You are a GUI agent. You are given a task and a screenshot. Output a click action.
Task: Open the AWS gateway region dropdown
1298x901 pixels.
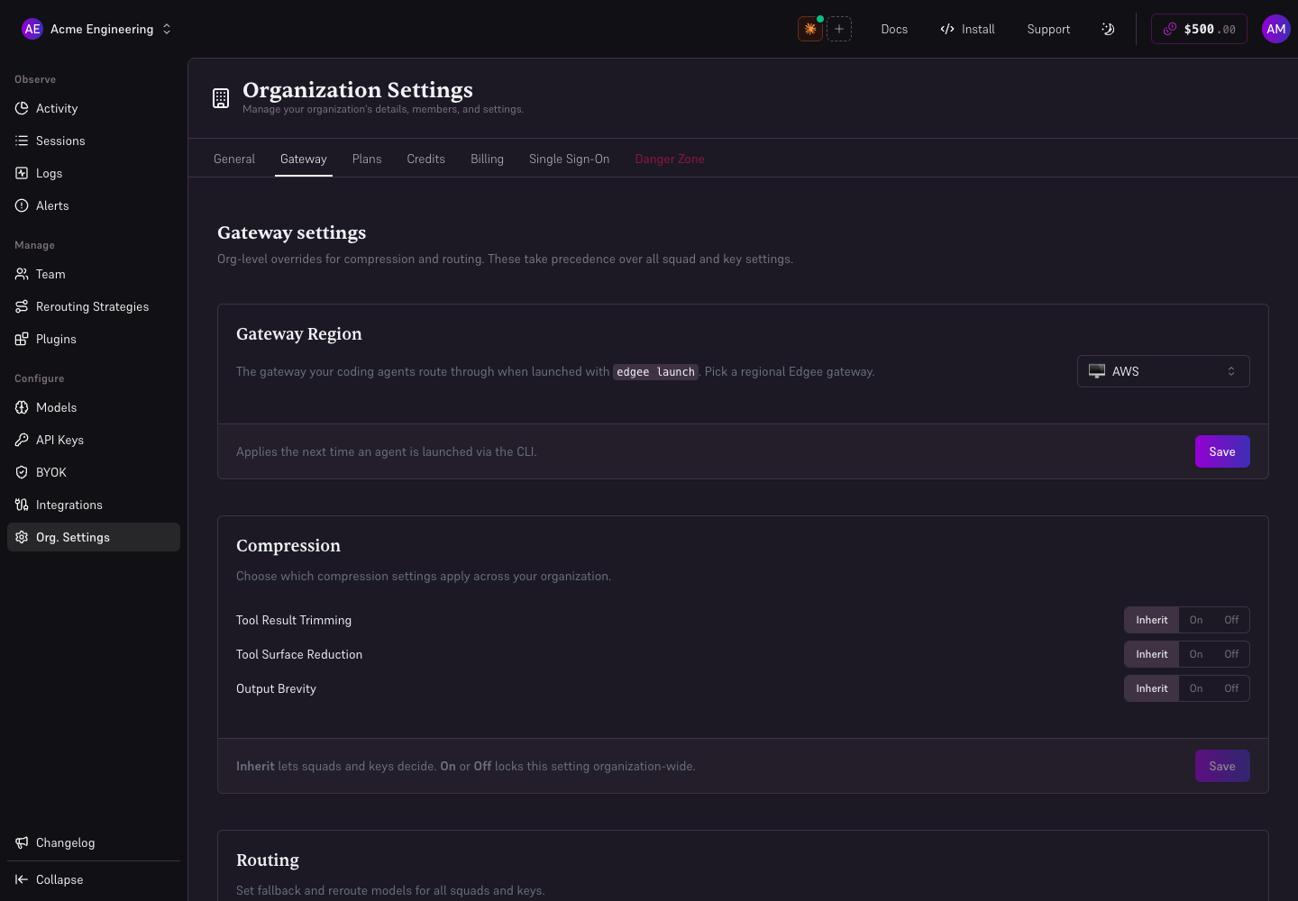point(1164,371)
